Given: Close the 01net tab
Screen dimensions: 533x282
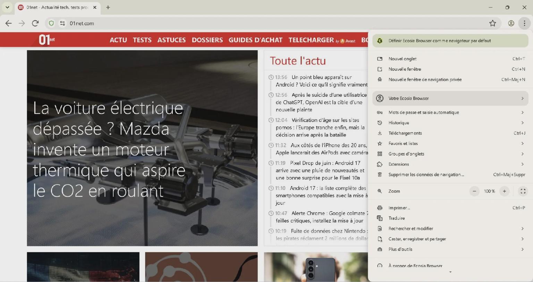Looking at the screenshot, I should pyautogui.click(x=95, y=7).
